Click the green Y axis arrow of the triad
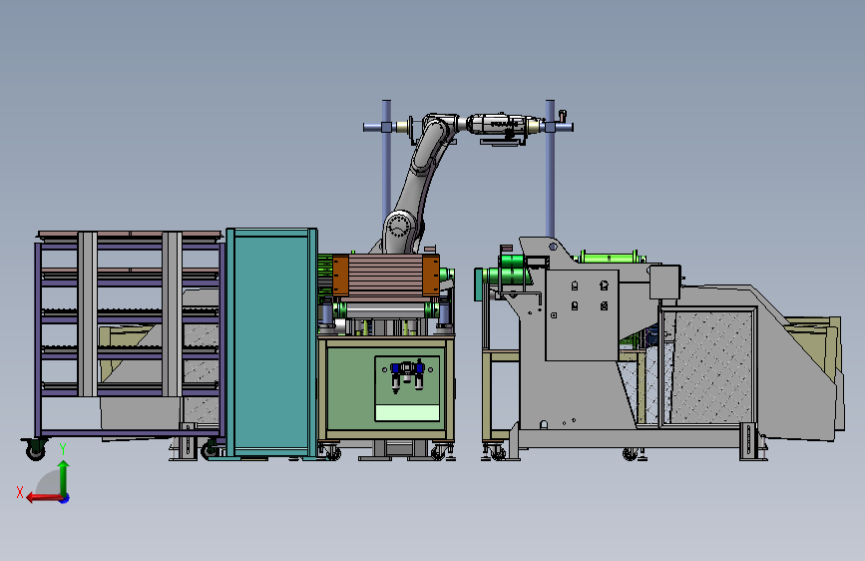865x561 pixels. pos(64,477)
